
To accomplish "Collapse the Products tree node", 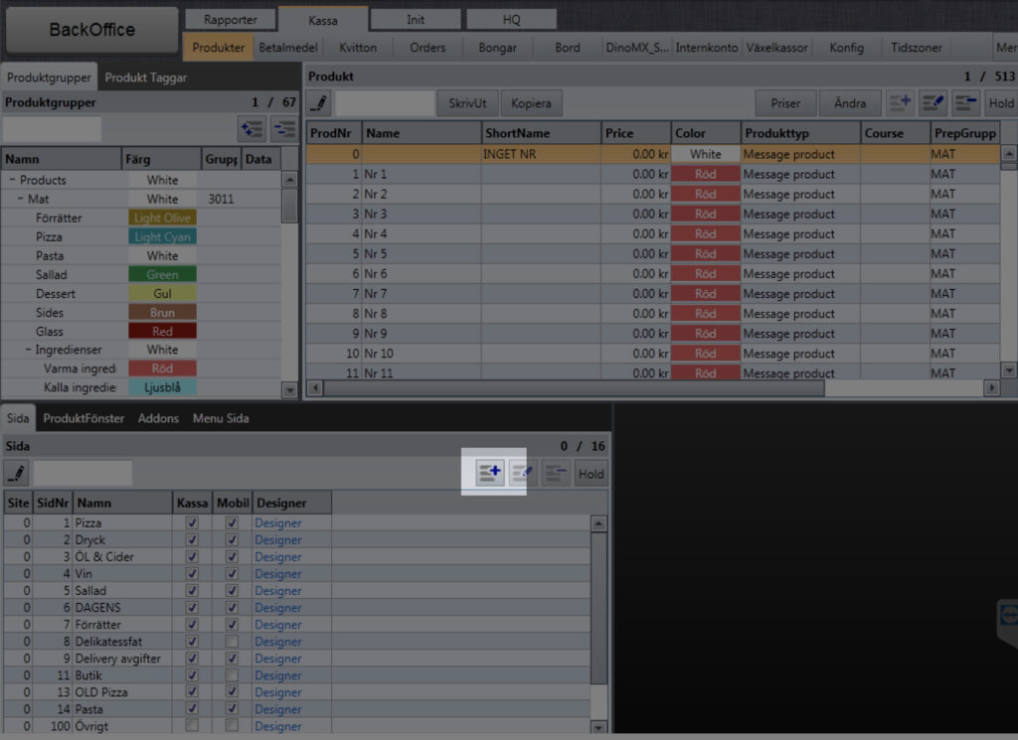I will point(13,181).
